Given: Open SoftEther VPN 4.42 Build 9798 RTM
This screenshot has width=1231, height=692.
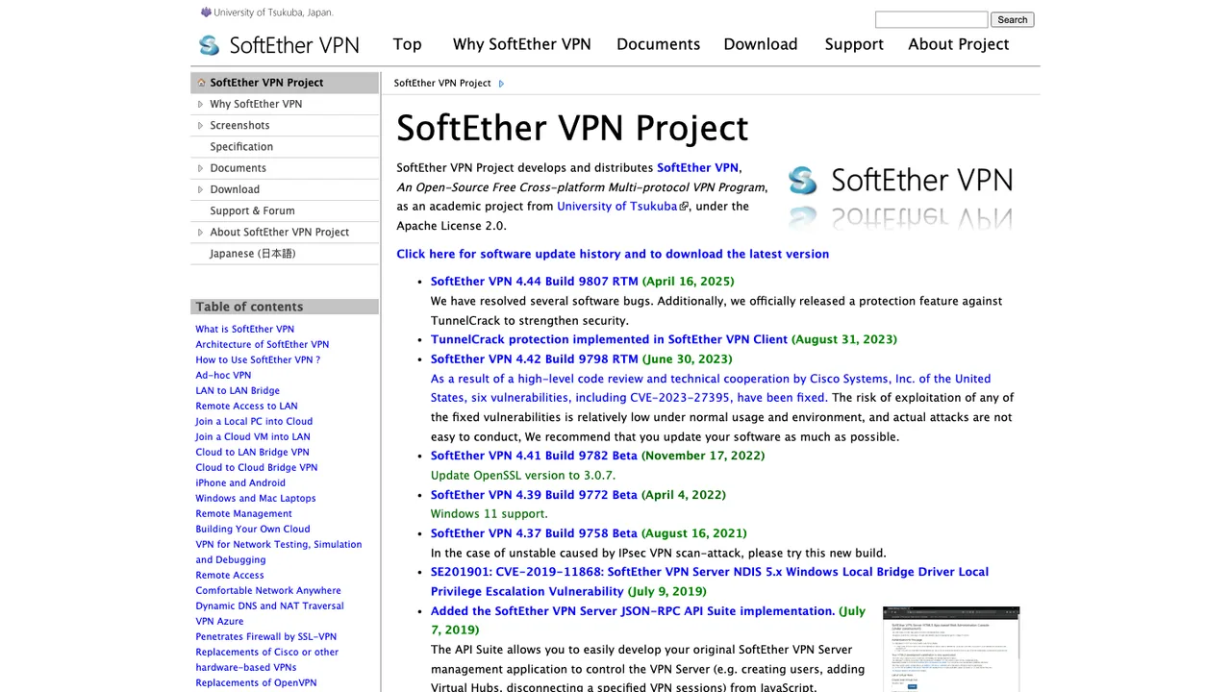Looking at the screenshot, I should point(535,358).
